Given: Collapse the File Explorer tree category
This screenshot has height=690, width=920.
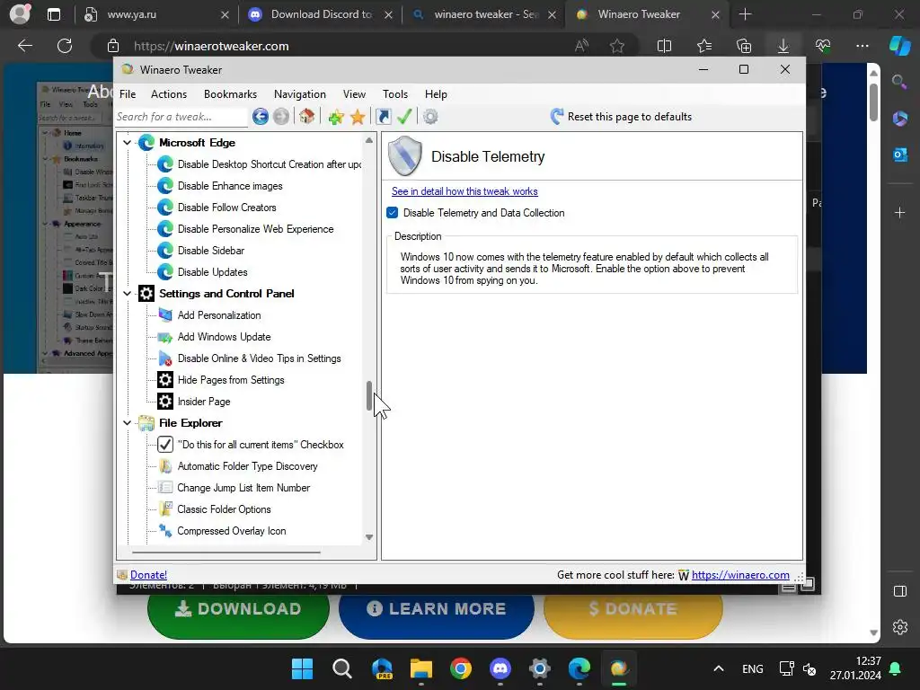Looking at the screenshot, I should point(128,423).
